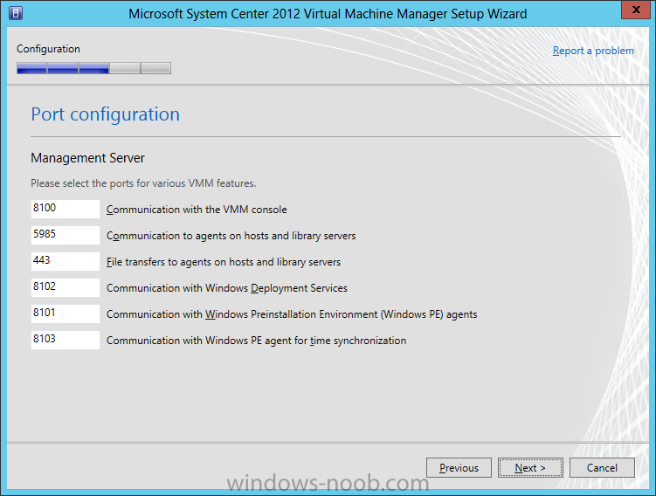Select 'Communication with Windows Deployment Services' label
Image resolution: width=656 pixels, height=496 pixels.
tap(227, 288)
